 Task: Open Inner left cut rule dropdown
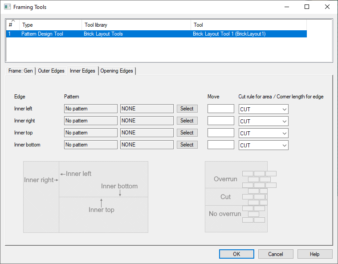pos(264,109)
